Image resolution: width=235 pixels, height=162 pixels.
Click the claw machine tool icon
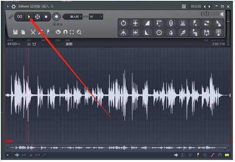point(123,33)
